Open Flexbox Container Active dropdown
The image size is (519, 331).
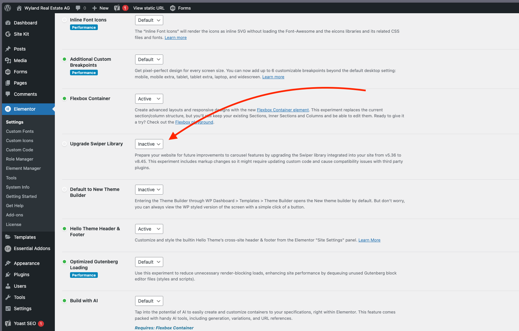(149, 99)
